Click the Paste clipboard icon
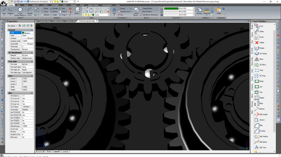 [219, 11]
